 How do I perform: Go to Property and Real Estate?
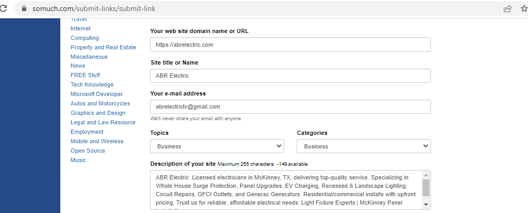coord(103,47)
